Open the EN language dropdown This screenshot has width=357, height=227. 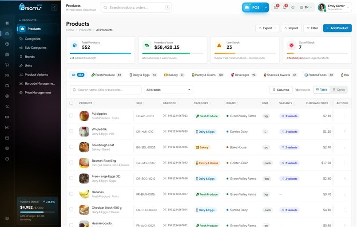[305, 8]
